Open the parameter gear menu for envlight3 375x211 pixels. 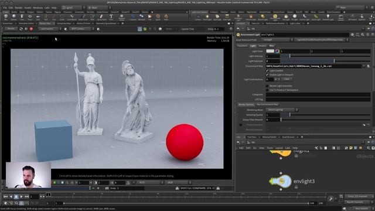pos(352,35)
